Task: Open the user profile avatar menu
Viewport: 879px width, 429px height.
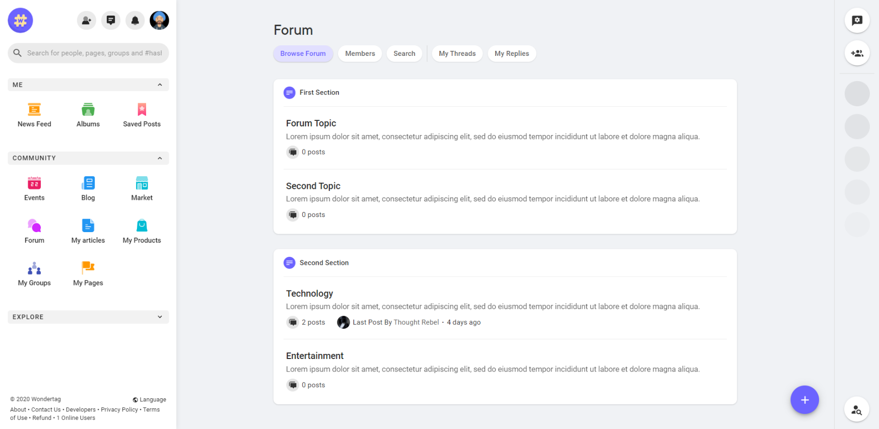Action: [x=159, y=21]
